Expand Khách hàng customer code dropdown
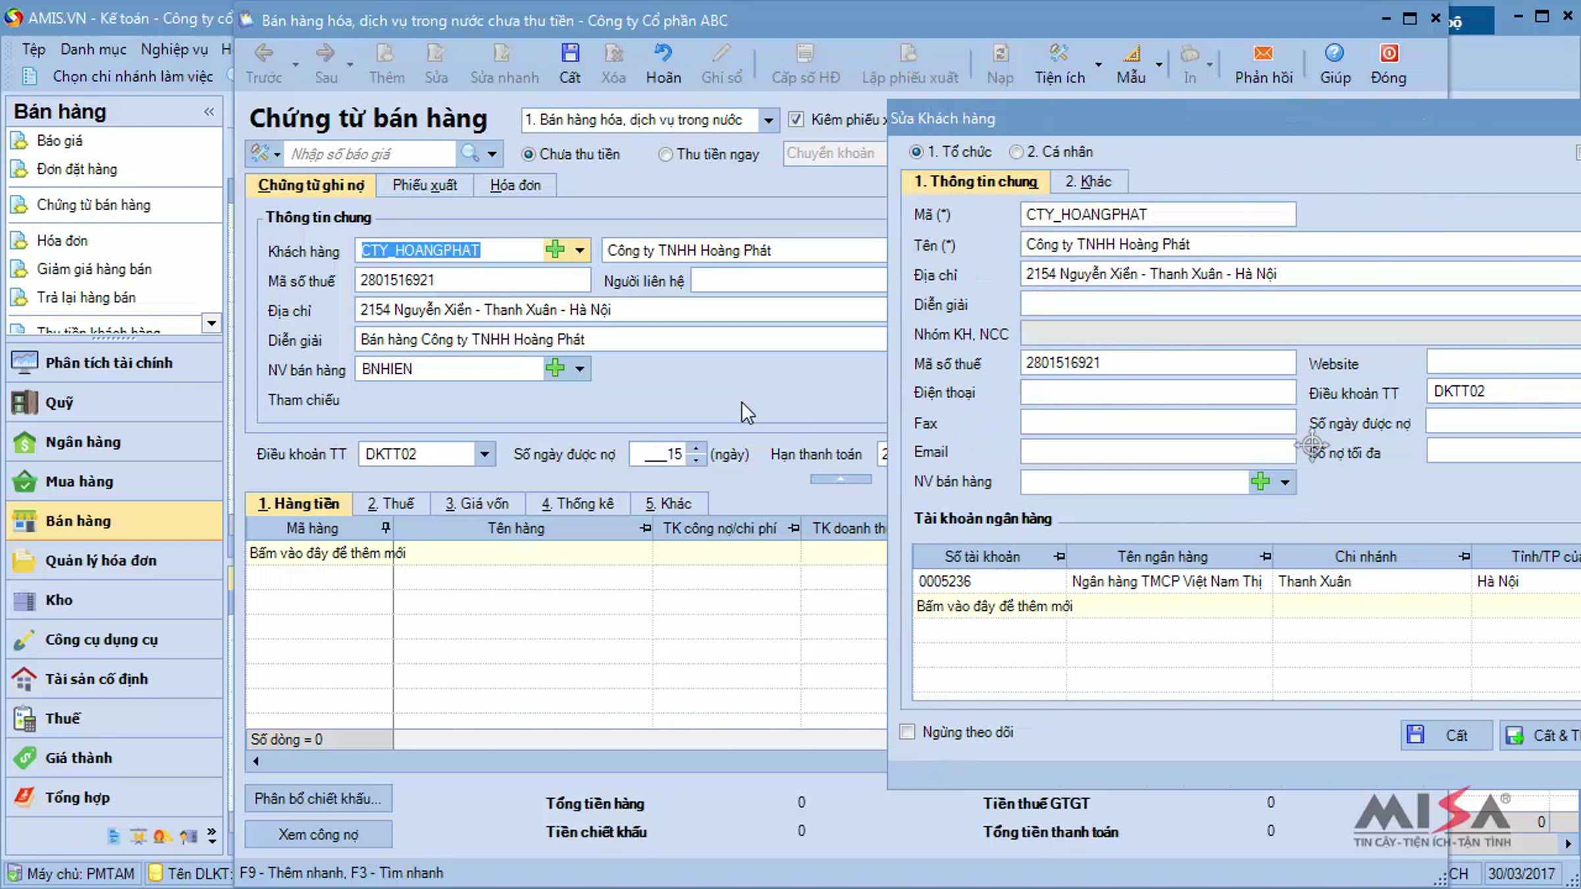 tap(579, 250)
